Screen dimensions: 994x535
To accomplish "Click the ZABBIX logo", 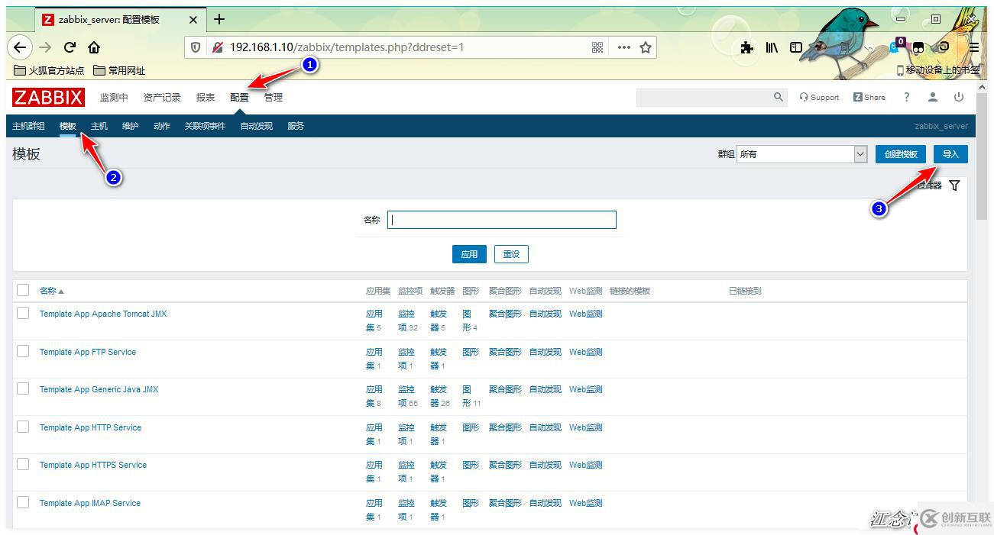I will pyautogui.click(x=49, y=97).
